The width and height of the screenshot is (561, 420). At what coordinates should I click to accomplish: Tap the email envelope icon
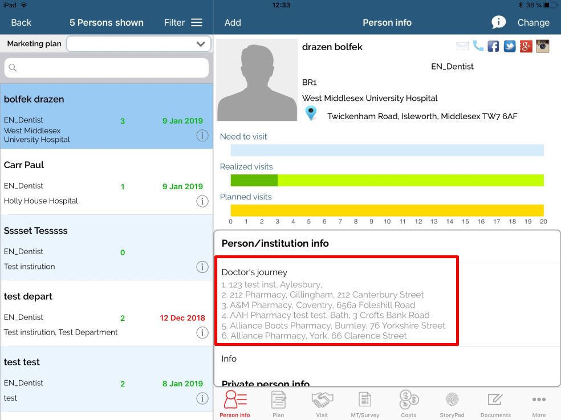pyautogui.click(x=462, y=46)
